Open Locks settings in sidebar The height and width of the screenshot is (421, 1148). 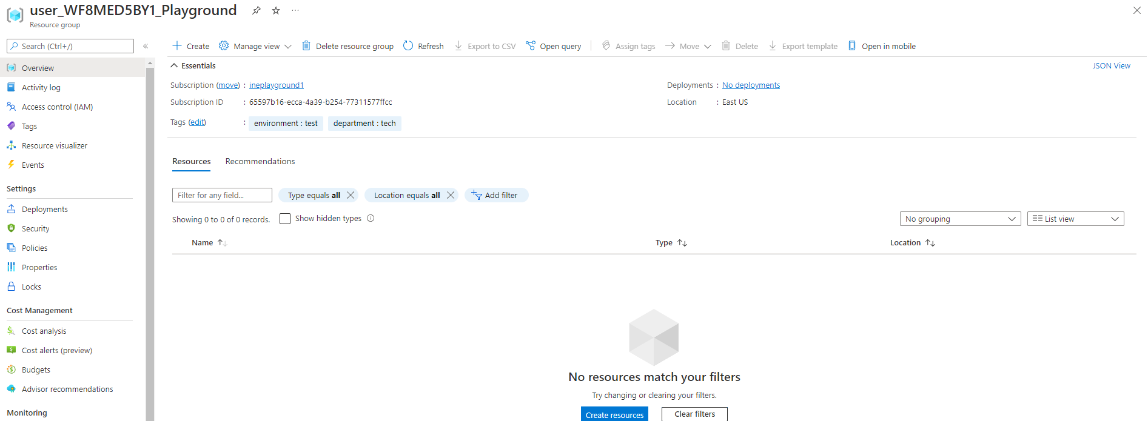click(x=32, y=287)
